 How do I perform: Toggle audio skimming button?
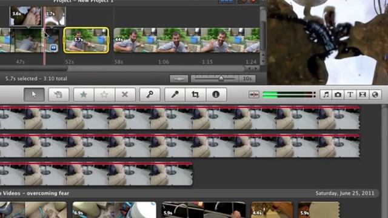pyautogui.click(x=253, y=94)
